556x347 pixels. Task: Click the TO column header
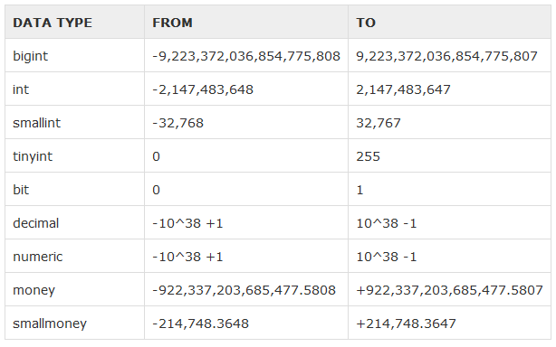pyautogui.click(x=366, y=23)
